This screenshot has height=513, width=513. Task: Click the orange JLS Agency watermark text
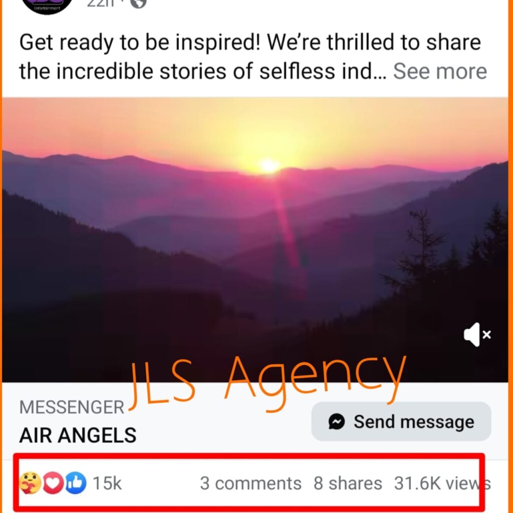(x=268, y=383)
